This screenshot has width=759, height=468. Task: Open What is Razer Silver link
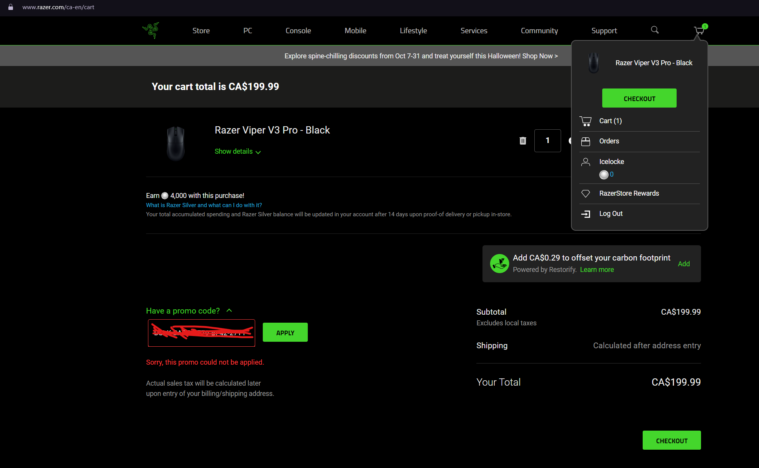coord(204,205)
